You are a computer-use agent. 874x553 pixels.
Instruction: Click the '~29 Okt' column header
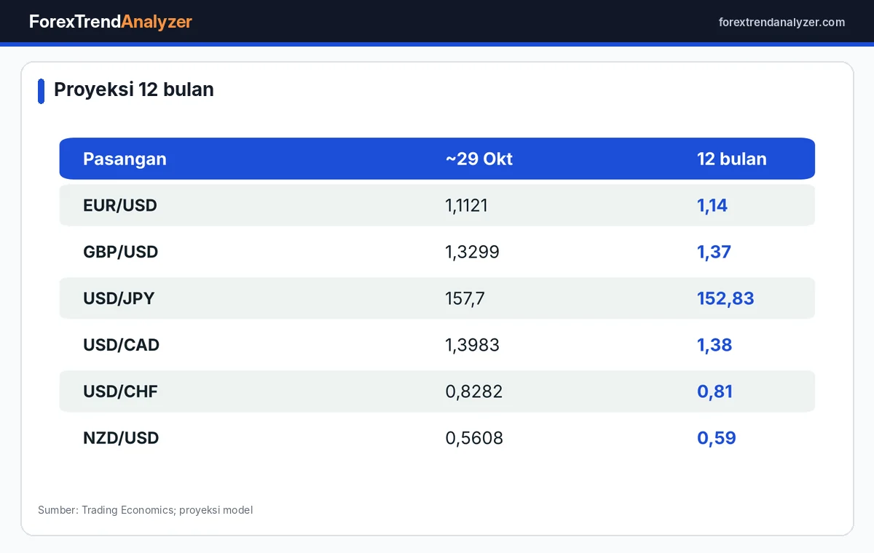479,159
